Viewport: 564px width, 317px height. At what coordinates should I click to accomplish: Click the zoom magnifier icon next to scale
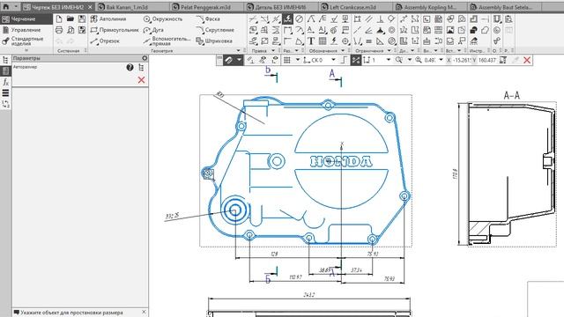419,61
